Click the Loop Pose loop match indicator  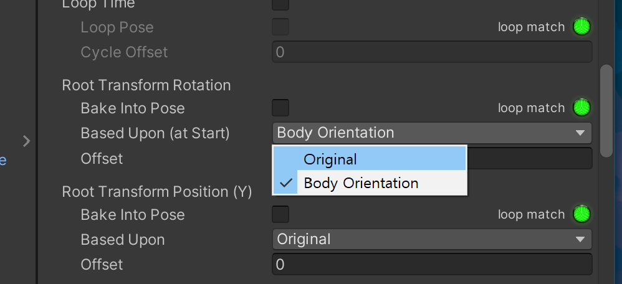581,27
